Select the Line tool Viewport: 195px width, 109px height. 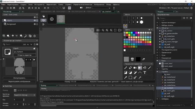pos(149,68)
